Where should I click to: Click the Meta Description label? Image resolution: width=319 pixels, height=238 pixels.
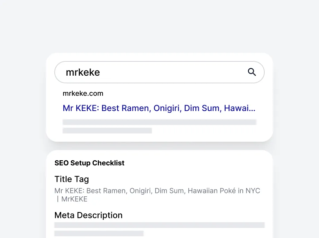(88, 215)
